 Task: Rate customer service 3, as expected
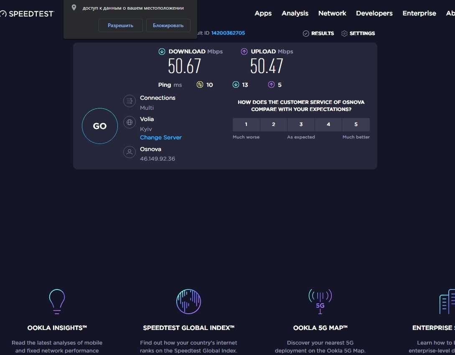coord(301,125)
